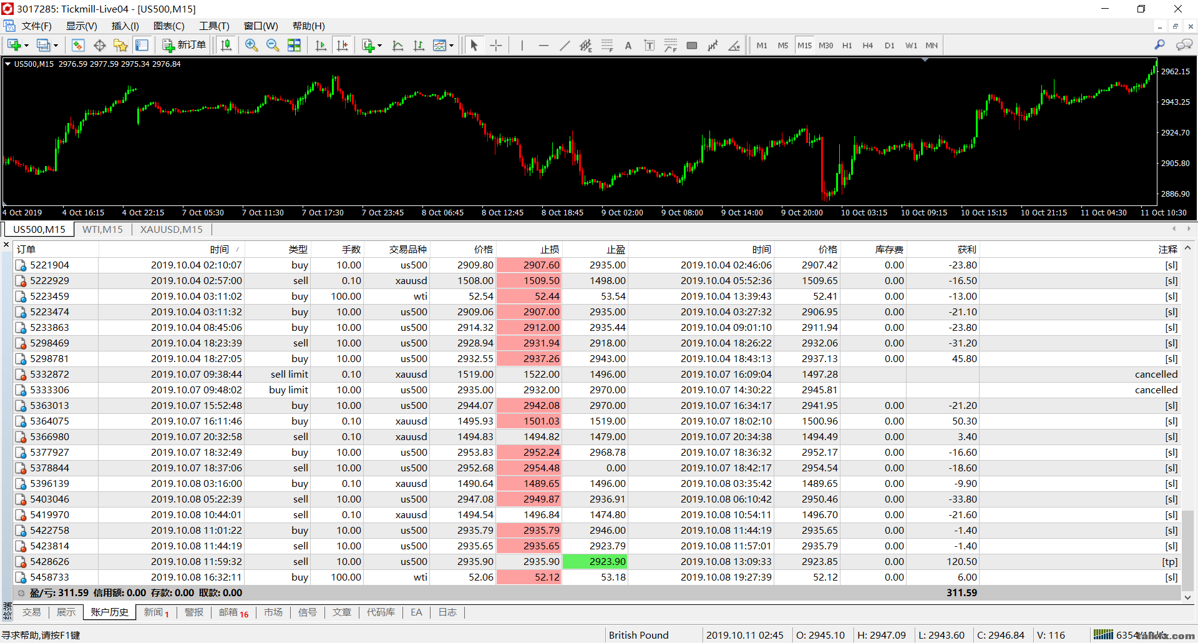1198x643 pixels.
Task: Open the Indicators list icon
Action: coord(368,45)
